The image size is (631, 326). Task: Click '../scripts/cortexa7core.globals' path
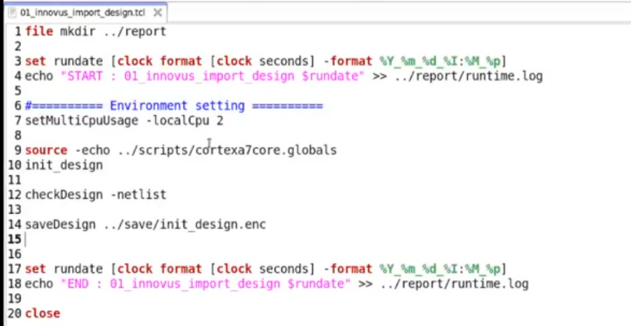point(227,150)
